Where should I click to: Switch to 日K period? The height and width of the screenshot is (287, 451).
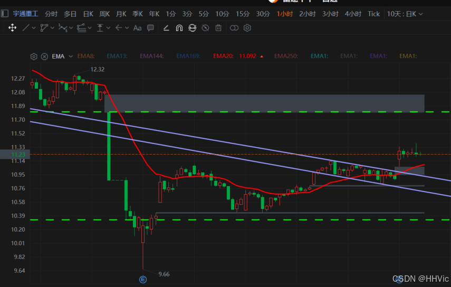[x=88, y=14]
